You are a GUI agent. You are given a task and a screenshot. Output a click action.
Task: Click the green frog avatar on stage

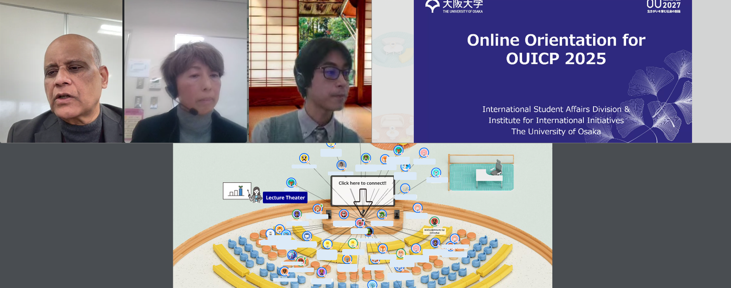tap(382, 214)
